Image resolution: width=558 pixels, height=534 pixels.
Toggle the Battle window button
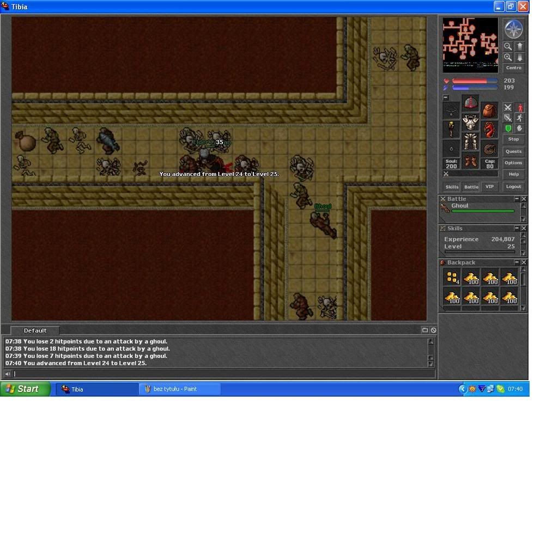(x=471, y=187)
